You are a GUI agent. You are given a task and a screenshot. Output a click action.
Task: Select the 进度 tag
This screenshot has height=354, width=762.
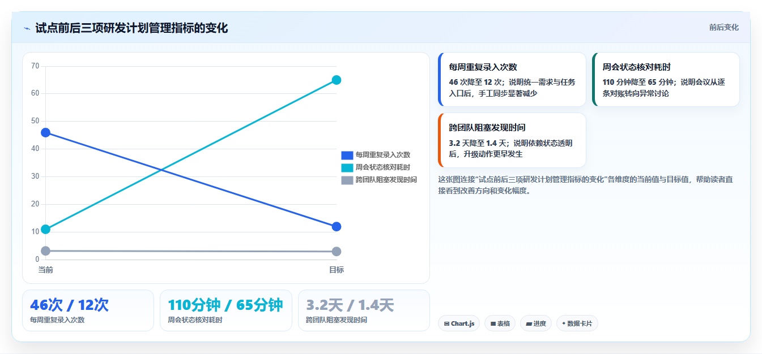click(535, 323)
